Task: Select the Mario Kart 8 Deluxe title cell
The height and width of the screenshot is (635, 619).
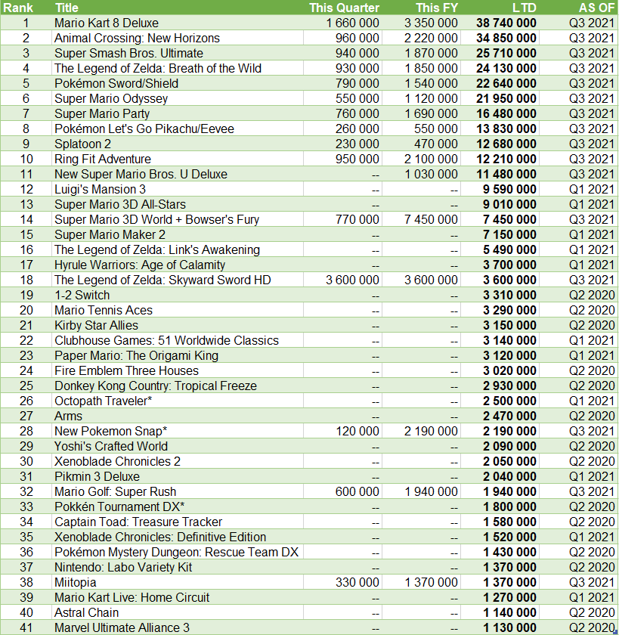Action: pos(178,23)
